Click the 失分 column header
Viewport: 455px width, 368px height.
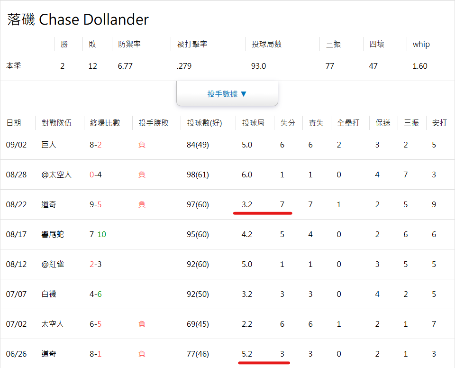click(x=288, y=123)
